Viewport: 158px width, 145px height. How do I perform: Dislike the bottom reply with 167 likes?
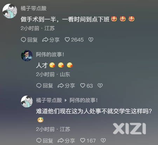click(x=103, y=140)
